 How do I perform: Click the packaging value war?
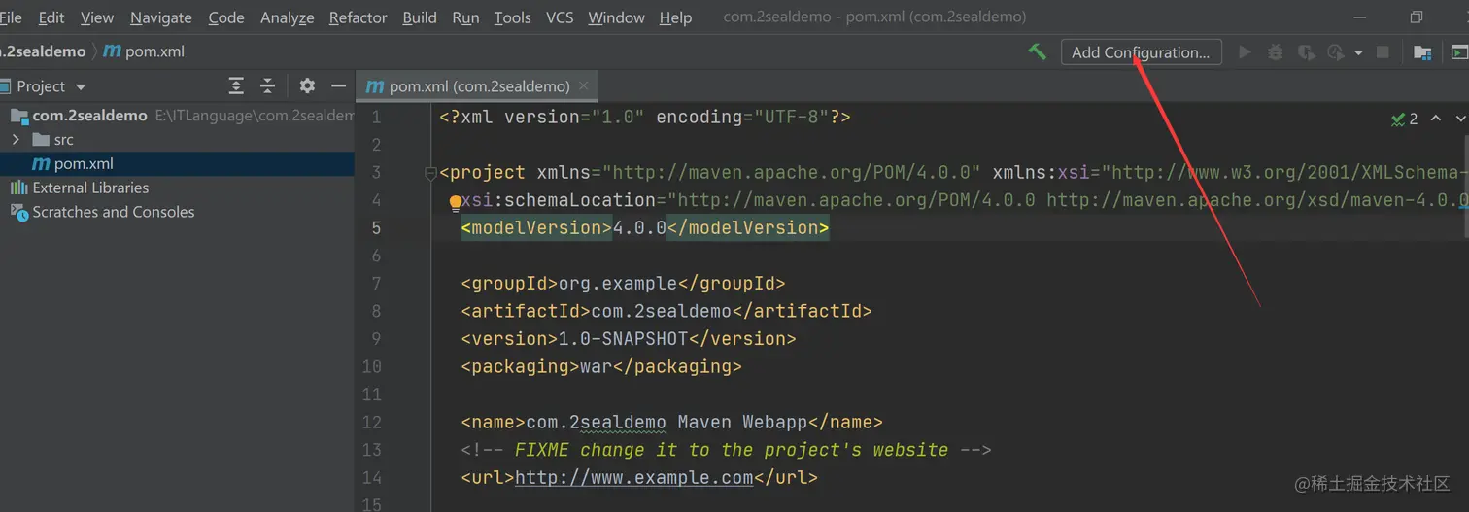pos(597,366)
